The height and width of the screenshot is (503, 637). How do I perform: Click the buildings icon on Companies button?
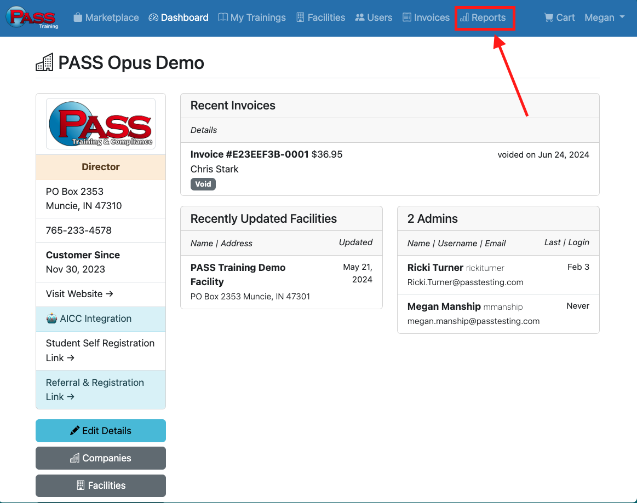74,458
